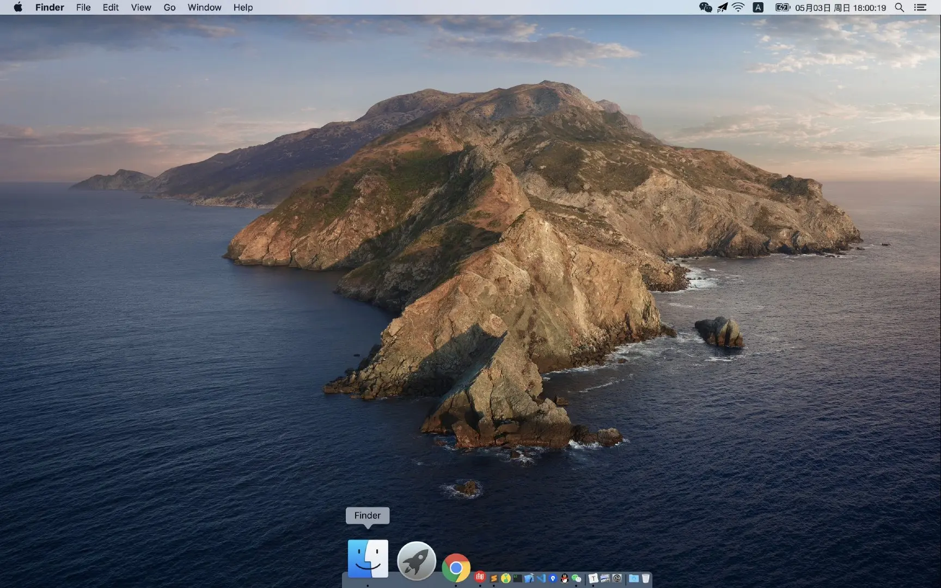
Task: Launch Xcode from the Dock
Action: (x=529, y=578)
